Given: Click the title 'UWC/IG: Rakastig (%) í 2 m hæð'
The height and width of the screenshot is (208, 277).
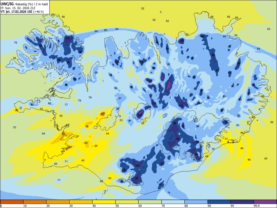Looking at the screenshot, I should (x=24, y=4).
